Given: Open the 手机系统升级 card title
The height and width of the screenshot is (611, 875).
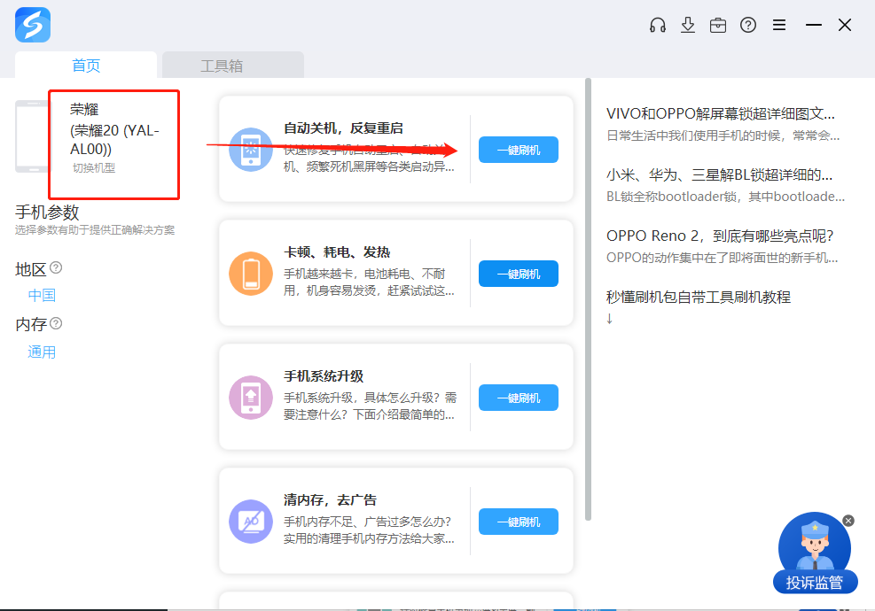Looking at the screenshot, I should point(324,375).
